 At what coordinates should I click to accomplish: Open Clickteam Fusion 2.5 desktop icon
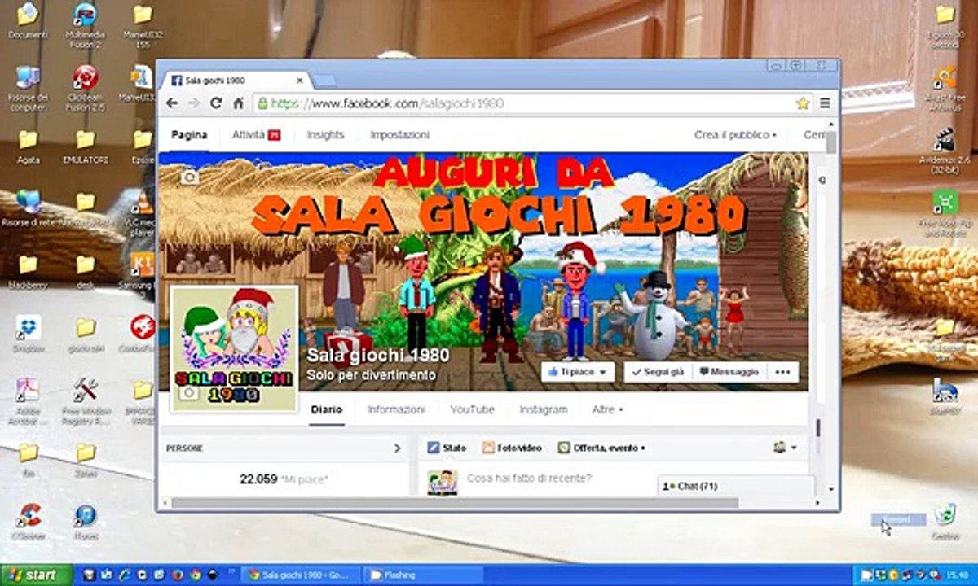click(84, 88)
